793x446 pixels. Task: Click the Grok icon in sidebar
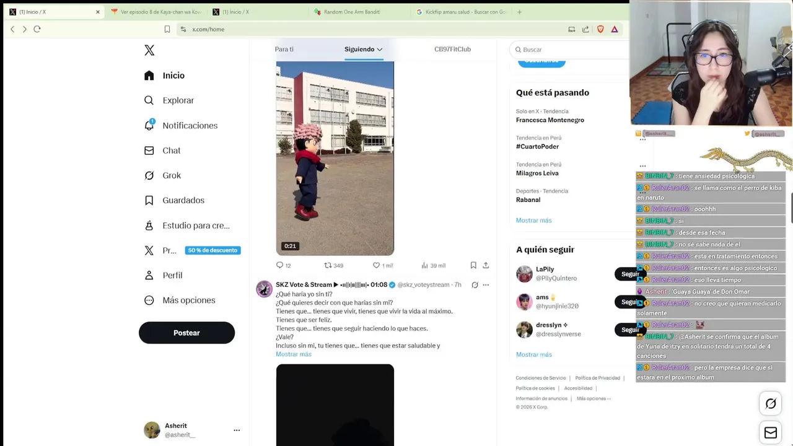click(x=149, y=175)
